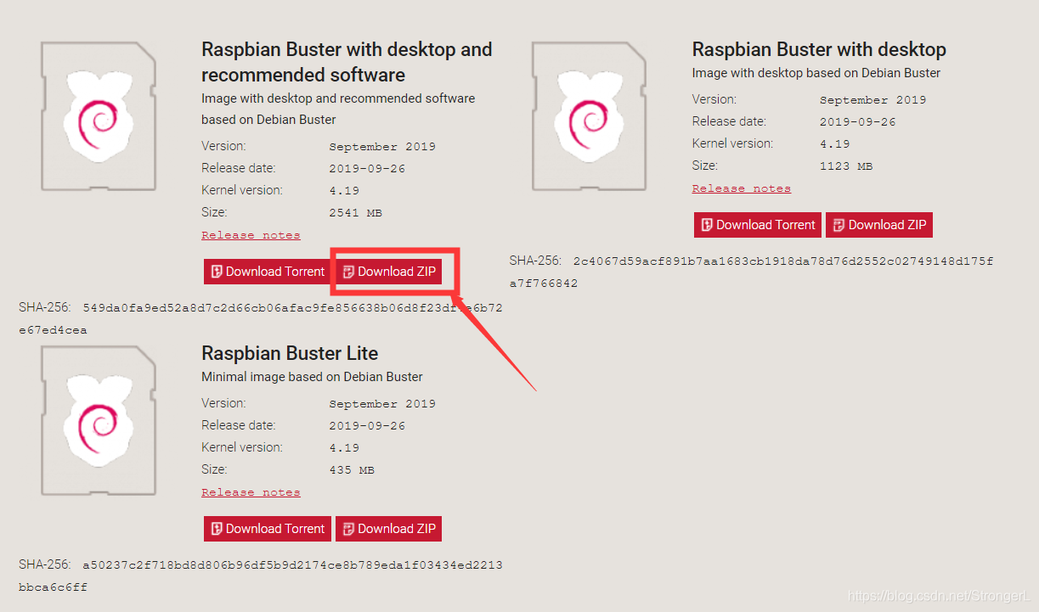Viewport: 1039px width, 612px height.
Task: Click the 2541 MB size value
Action: tap(355, 213)
